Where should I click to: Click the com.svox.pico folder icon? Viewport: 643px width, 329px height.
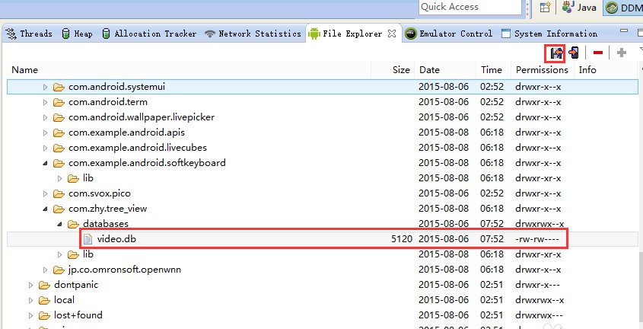tap(59, 193)
